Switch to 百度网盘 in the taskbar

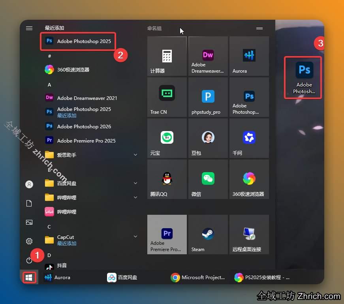pos(122,278)
